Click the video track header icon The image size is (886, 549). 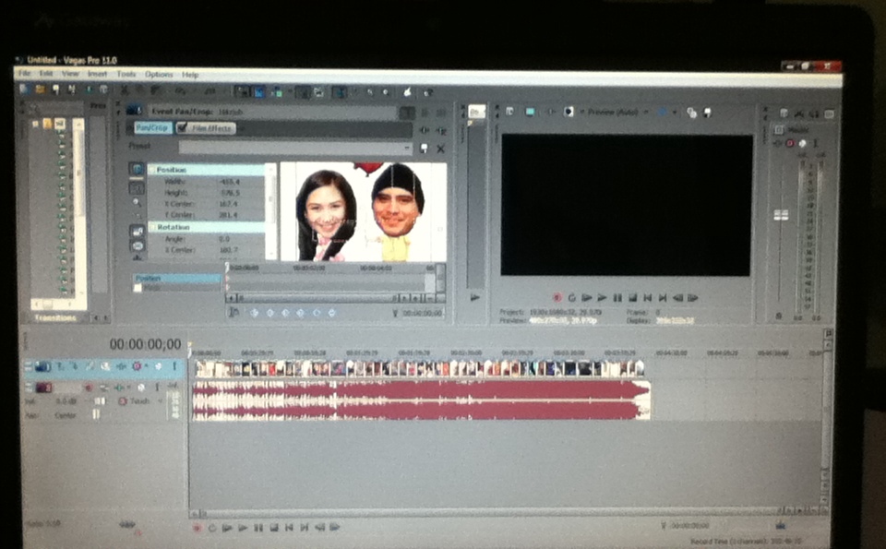pyautogui.click(x=42, y=366)
